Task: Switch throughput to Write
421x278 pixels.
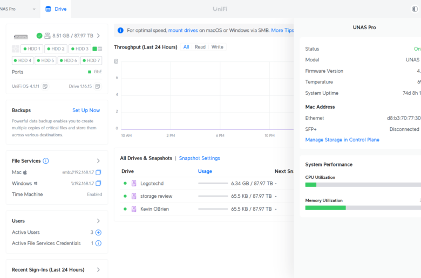Action: coord(217,47)
